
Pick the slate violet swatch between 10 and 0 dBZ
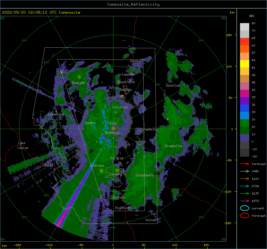[244, 138]
